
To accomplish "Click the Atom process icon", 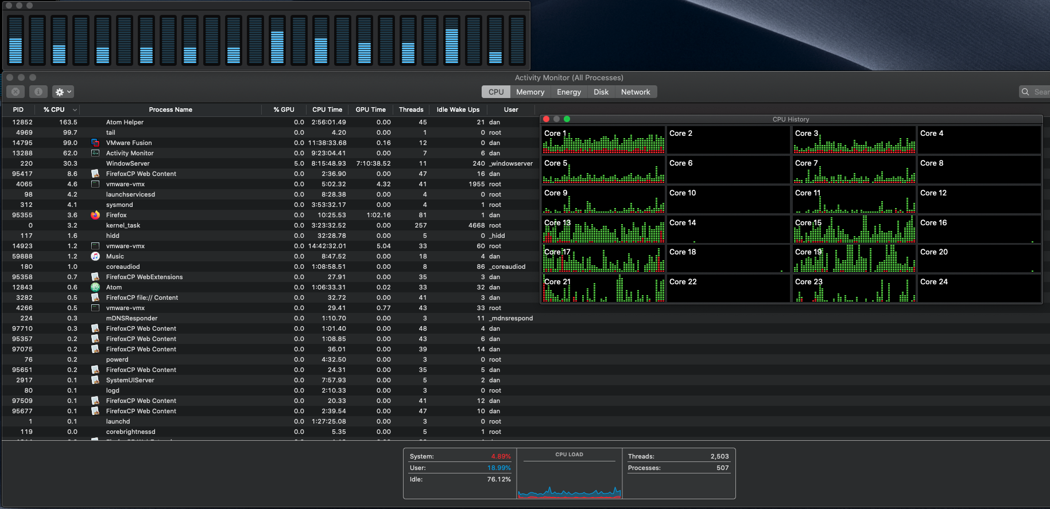I will [x=95, y=287].
